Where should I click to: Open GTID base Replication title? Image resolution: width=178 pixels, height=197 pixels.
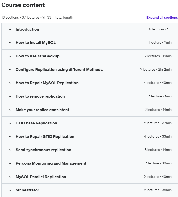point(36,123)
